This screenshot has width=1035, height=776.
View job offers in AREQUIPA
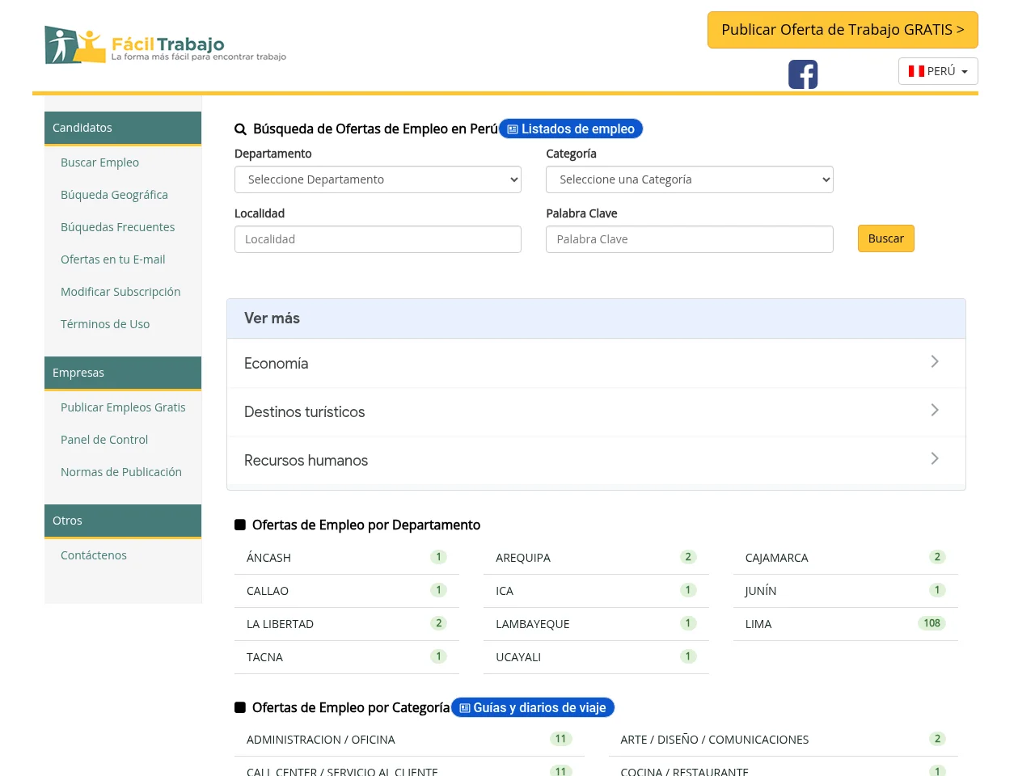[x=596, y=558]
